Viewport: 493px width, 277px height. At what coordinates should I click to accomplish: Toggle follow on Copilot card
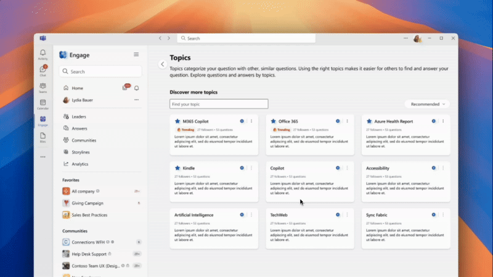click(338, 168)
